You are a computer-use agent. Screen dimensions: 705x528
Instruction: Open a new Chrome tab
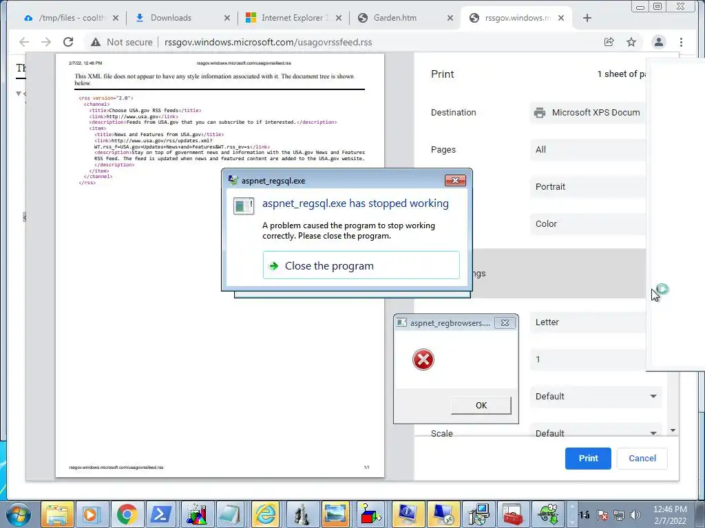click(587, 18)
